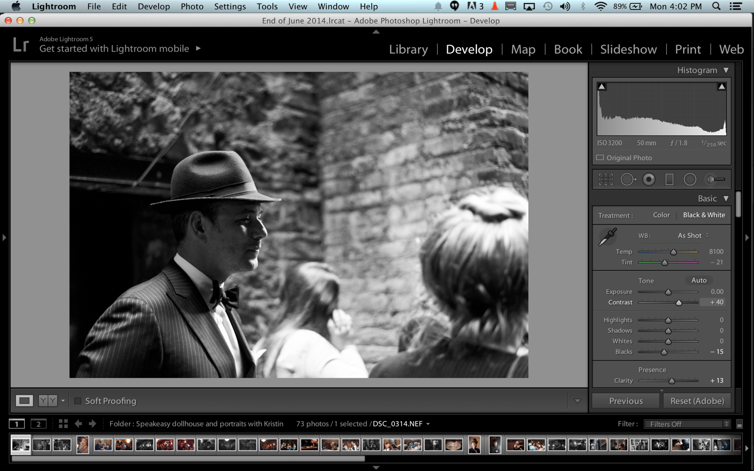Image resolution: width=754 pixels, height=471 pixels.
Task: Click the Contrast slider handle
Action: 679,303
